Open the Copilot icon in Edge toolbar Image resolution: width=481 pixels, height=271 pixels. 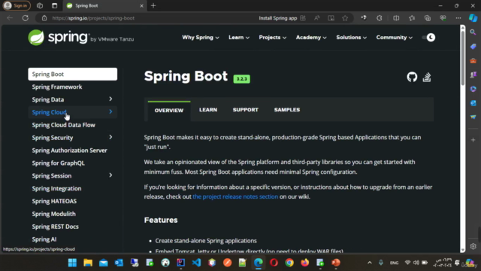[x=473, y=18]
